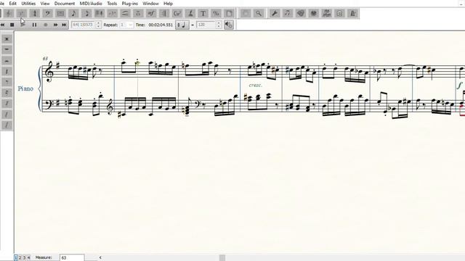Select the Text tool T icon
Image resolution: width=465 pixels, height=261 pixels.
pyautogui.click(x=203, y=13)
